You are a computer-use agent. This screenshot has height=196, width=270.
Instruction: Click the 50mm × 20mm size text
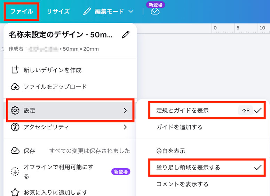tap(81, 49)
